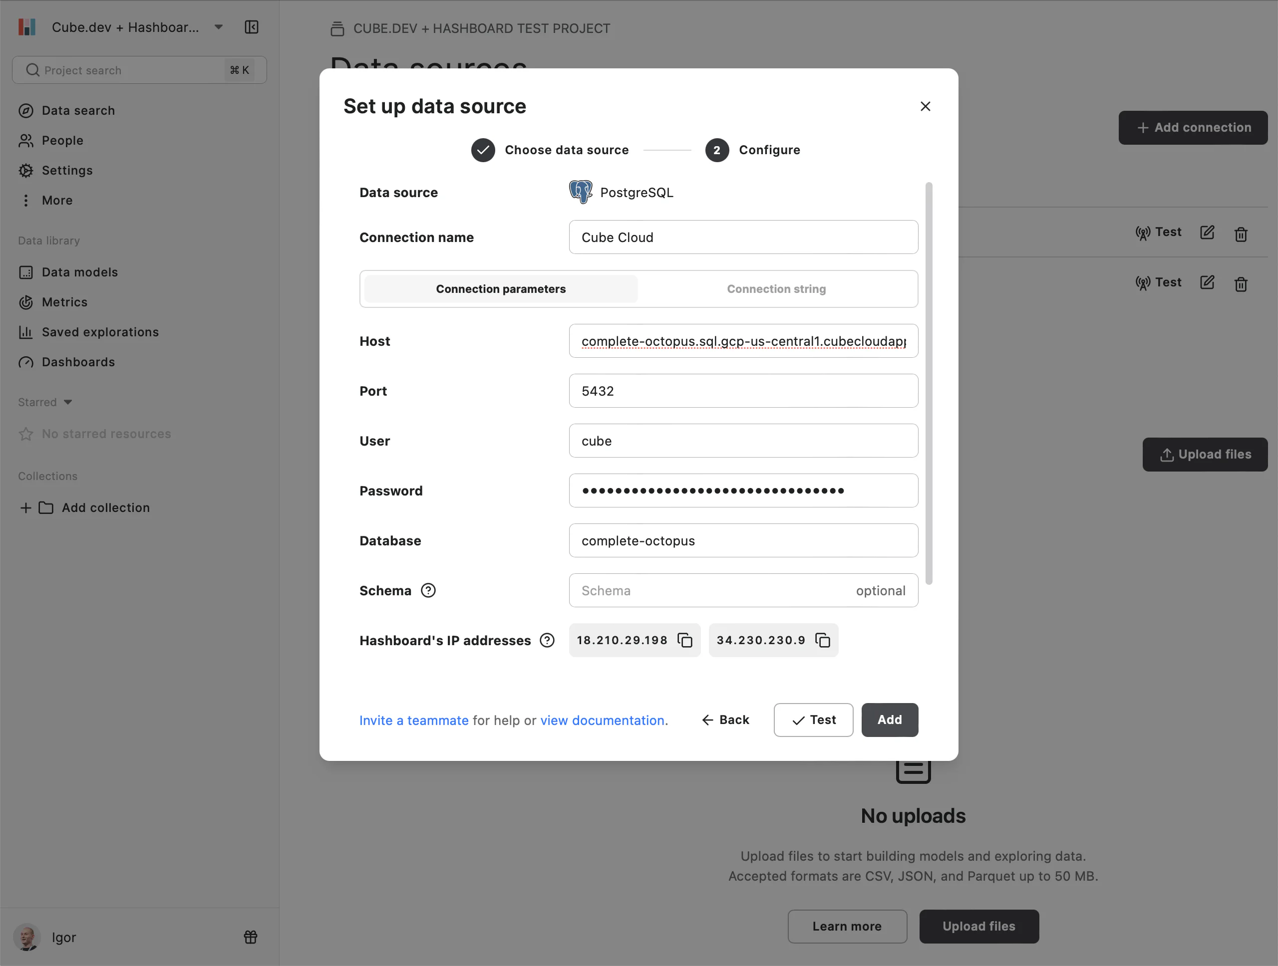The image size is (1278, 966).
Task: Open the view documentation link
Action: (x=602, y=720)
